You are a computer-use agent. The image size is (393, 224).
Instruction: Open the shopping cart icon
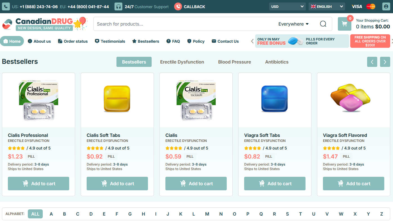pos(344,24)
